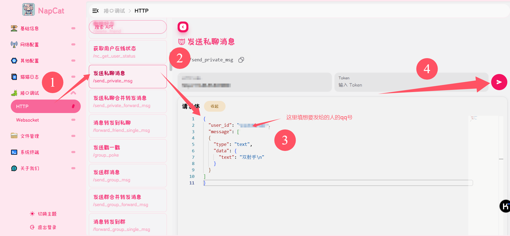Click the NapCat logo avatar
Screen dimensions: 510x236
coord(28,10)
